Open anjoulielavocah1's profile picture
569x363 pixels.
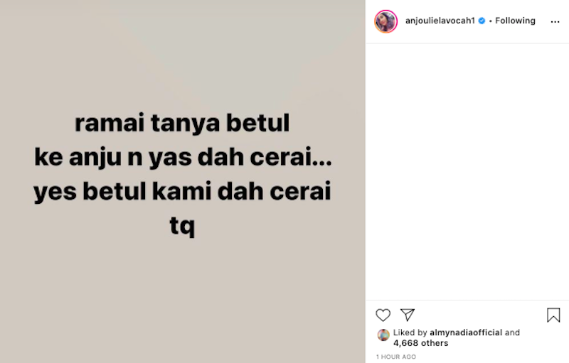(385, 21)
